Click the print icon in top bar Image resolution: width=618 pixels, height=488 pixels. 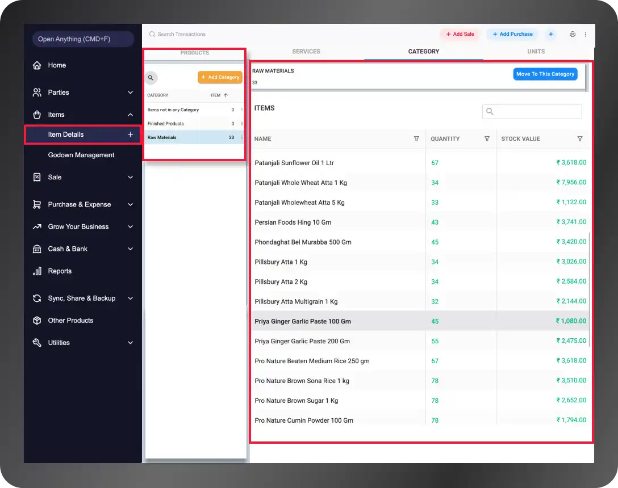click(573, 34)
